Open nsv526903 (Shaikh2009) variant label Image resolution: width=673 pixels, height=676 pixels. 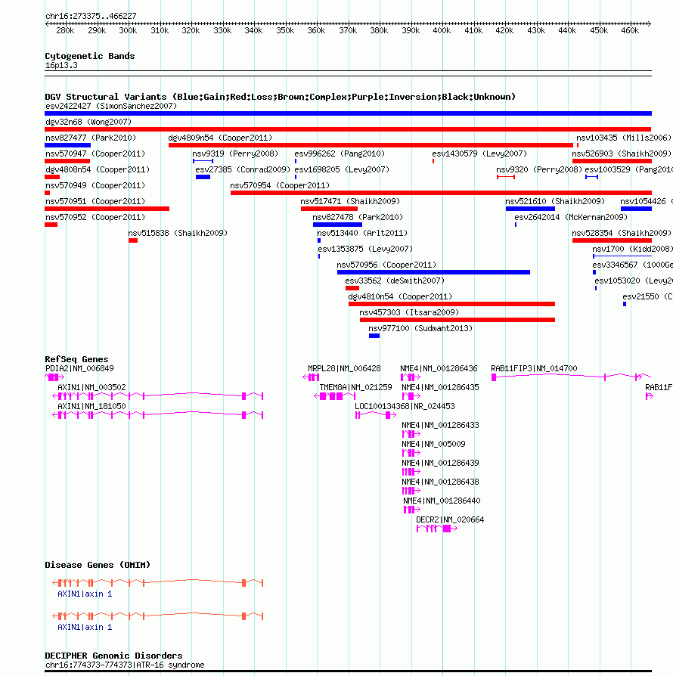coord(622,154)
